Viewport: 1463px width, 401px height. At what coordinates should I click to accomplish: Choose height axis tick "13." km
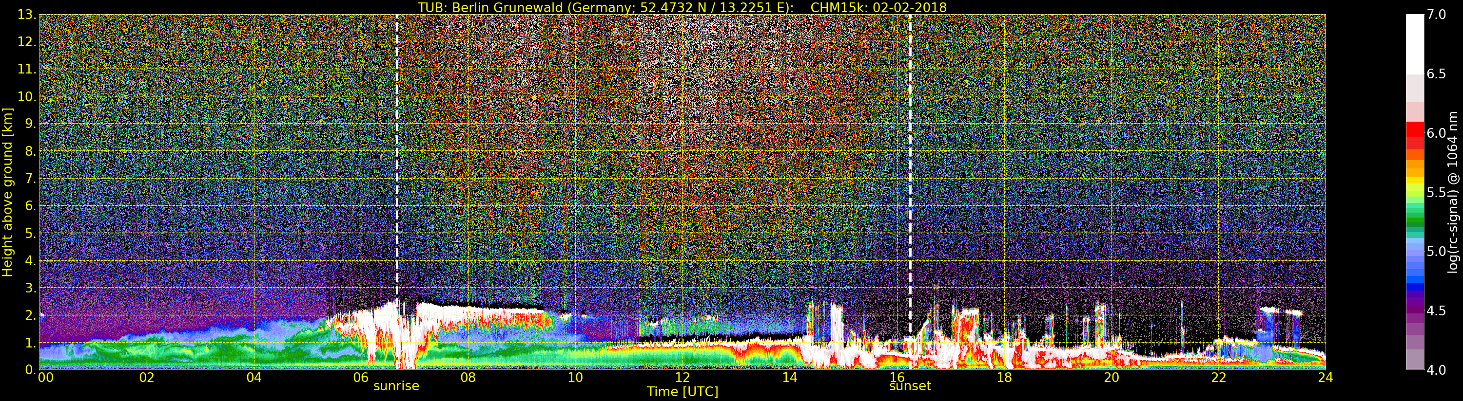(27, 15)
